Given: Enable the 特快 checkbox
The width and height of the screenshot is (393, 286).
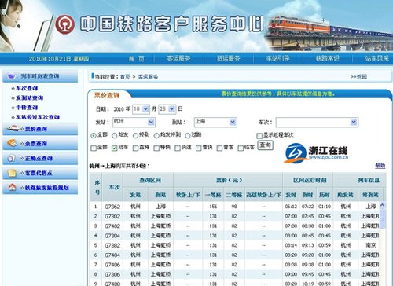Looking at the screenshot, I should click(156, 148).
